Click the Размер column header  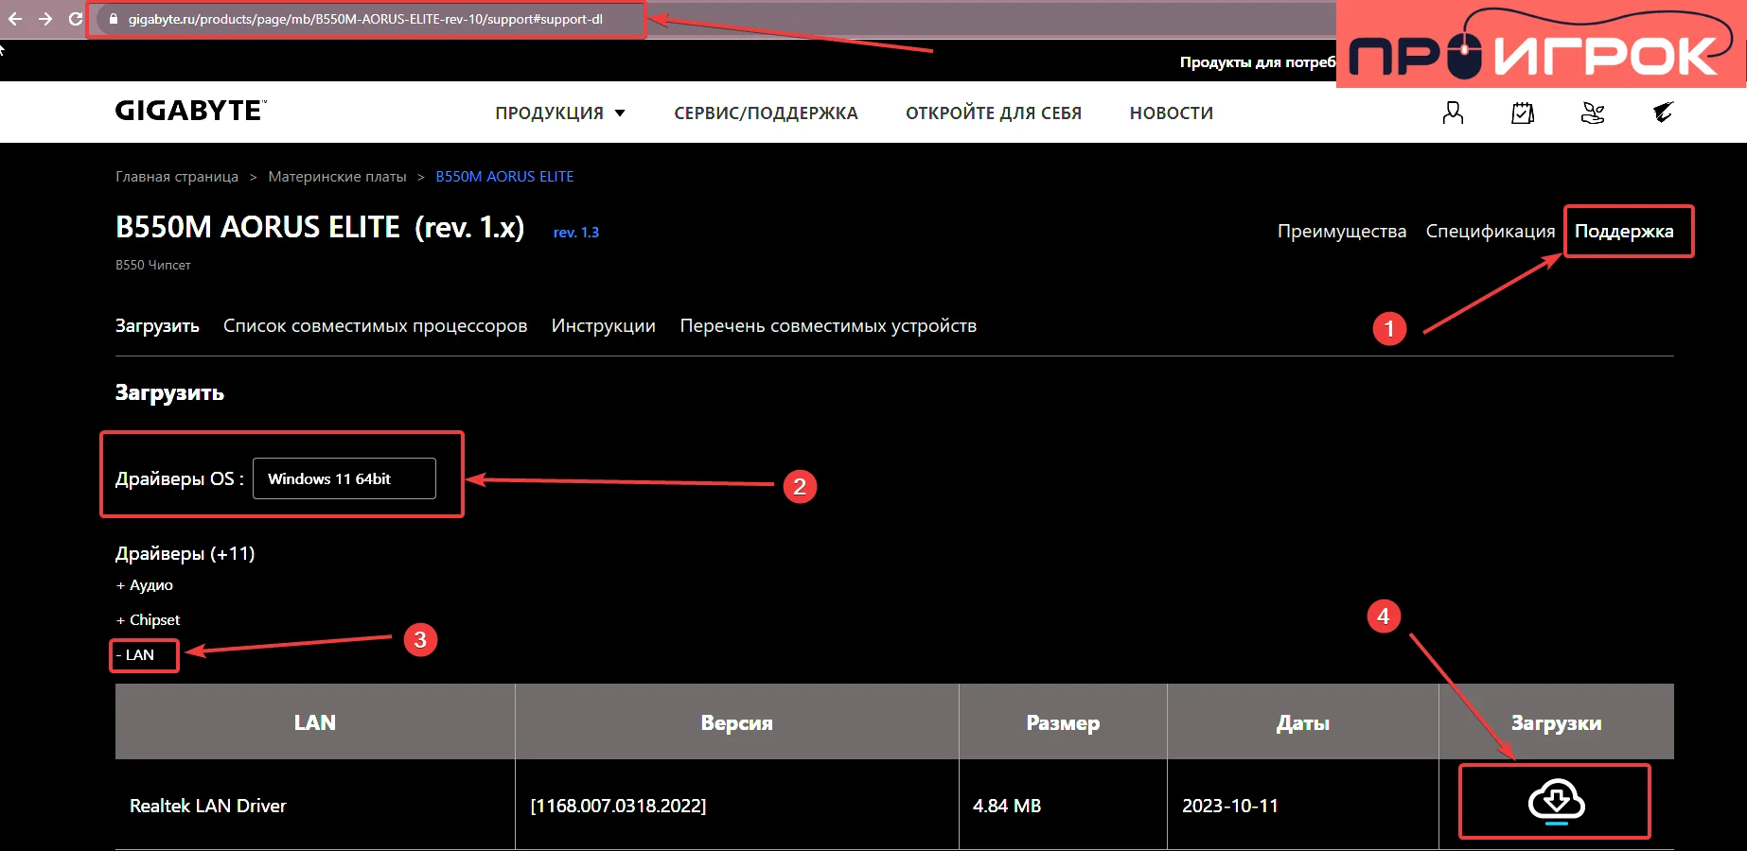point(1063,722)
